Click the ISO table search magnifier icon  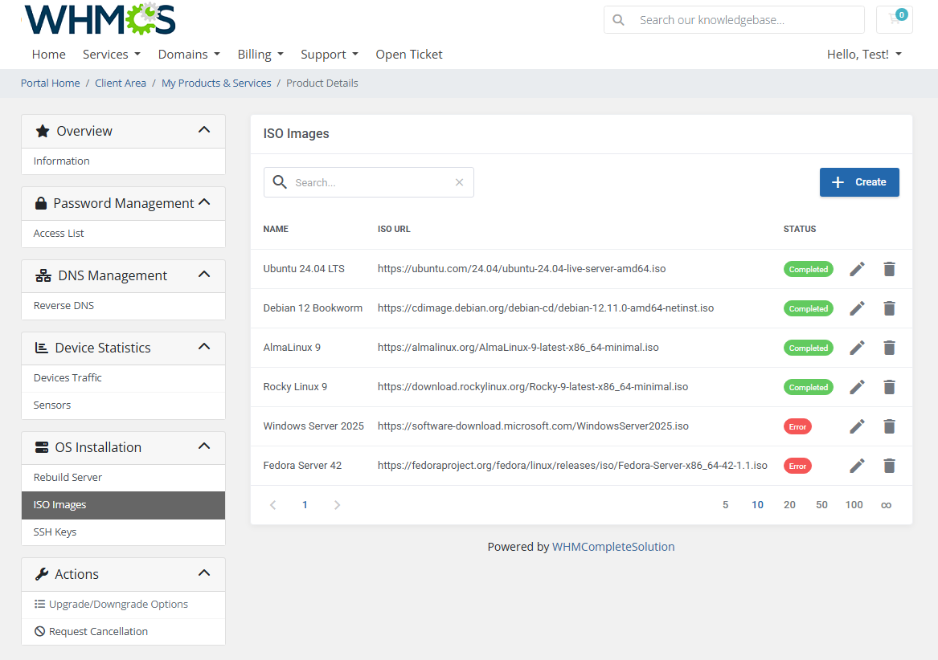(x=280, y=181)
